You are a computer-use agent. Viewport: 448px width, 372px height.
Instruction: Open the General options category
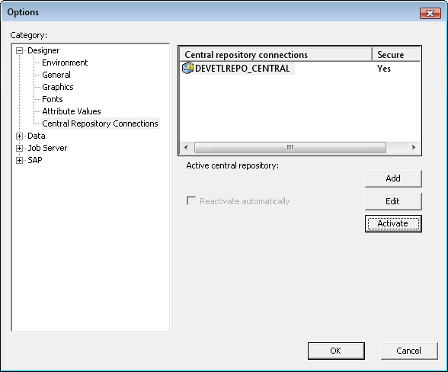(x=56, y=75)
